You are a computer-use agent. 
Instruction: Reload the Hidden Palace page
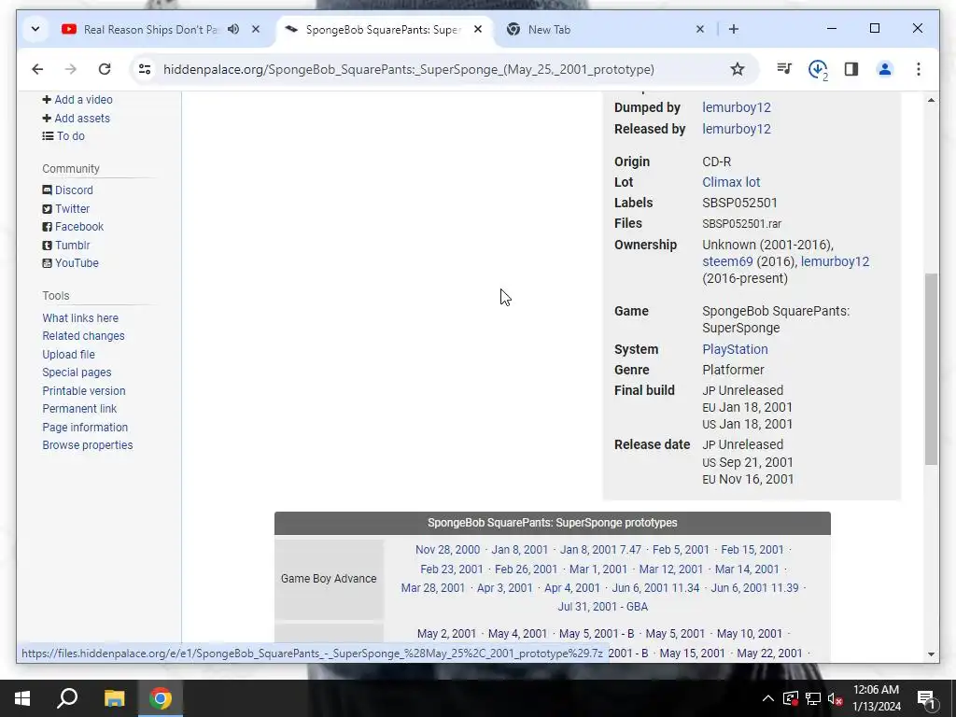pos(105,69)
